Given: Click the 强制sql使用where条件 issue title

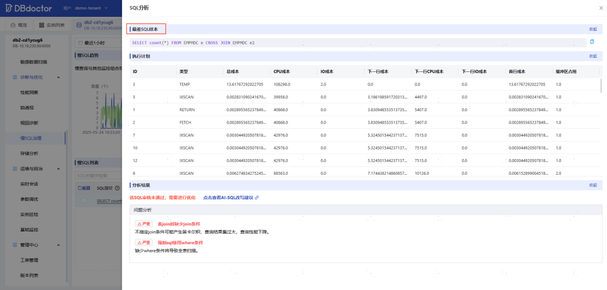Looking at the screenshot, I should [180, 242].
